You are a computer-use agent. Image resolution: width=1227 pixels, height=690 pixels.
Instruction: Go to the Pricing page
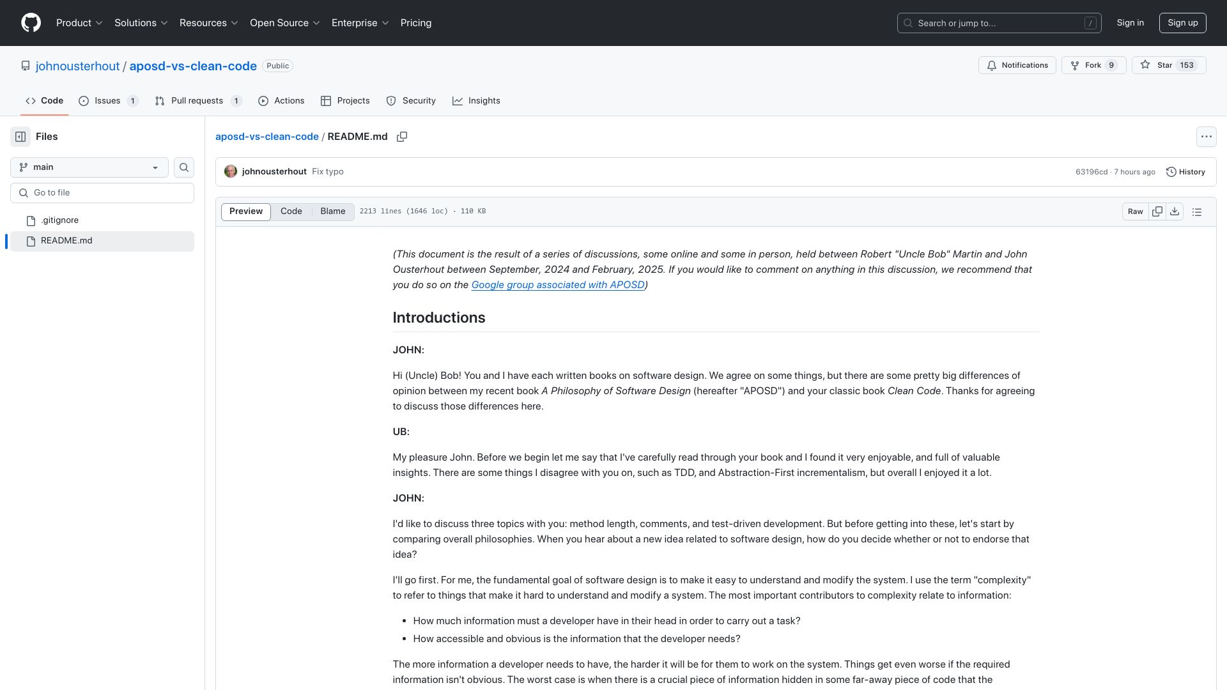click(x=416, y=23)
